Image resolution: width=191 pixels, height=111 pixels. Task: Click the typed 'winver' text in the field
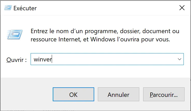(43, 60)
